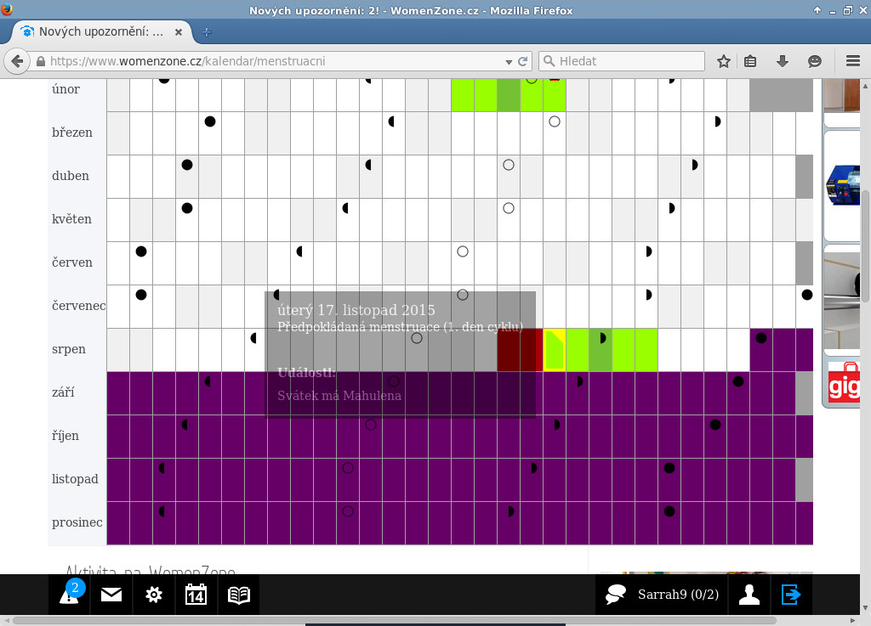The width and height of the screenshot is (871, 626).
Task: Open settings gear in bottom bar
Action: point(154,595)
